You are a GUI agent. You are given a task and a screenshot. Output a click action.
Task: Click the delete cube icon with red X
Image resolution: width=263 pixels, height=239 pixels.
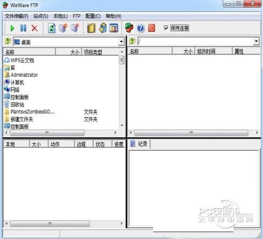[75, 28]
